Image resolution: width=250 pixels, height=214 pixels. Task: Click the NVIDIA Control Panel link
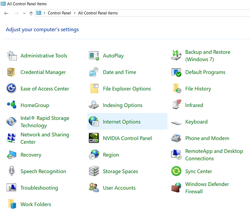(x=127, y=138)
